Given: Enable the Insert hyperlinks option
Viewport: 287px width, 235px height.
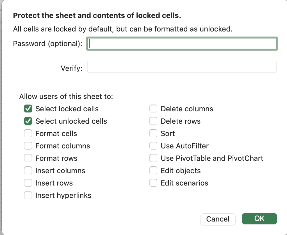Looking at the screenshot, I should tap(28, 195).
